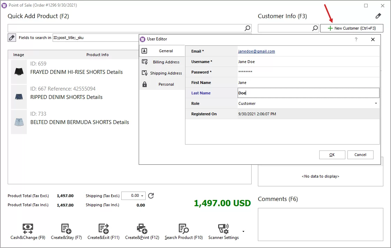
Task: Click the fields-to-search pencil icon
Action: coord(11,38)
